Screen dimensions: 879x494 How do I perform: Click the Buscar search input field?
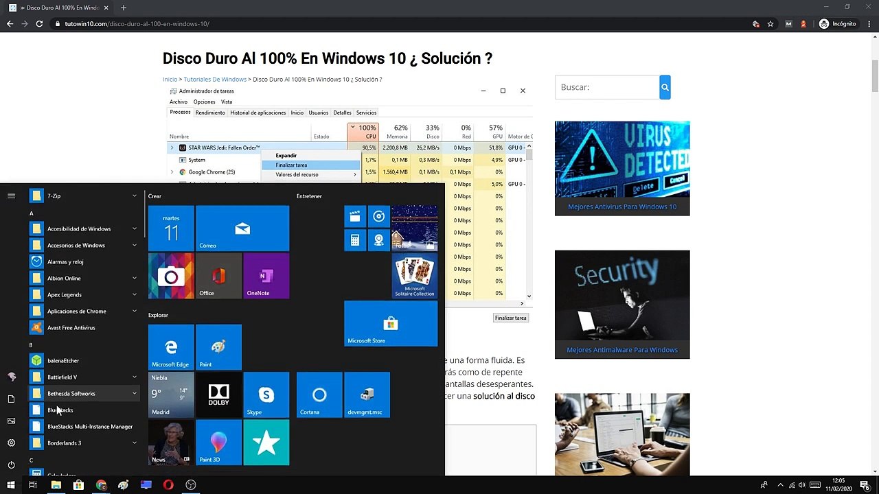pos(607,87)
